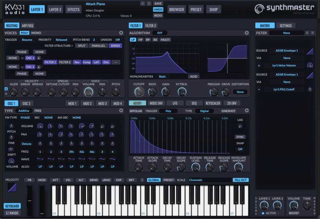Switch to FILTER 2 tab
Image resolution: width=320 pixels, height=219 pixels.
pyautogui.click(x=150, y=25)
